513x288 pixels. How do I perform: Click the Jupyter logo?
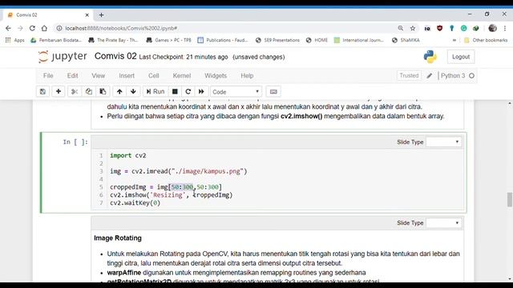tap(63, 57)
